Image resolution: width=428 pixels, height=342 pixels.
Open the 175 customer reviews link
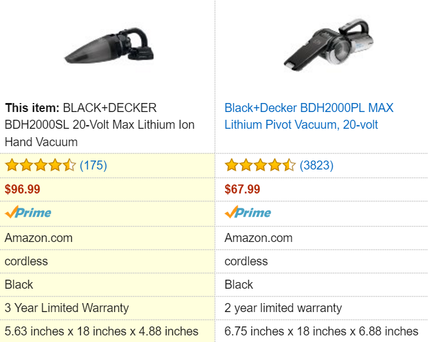93,165
